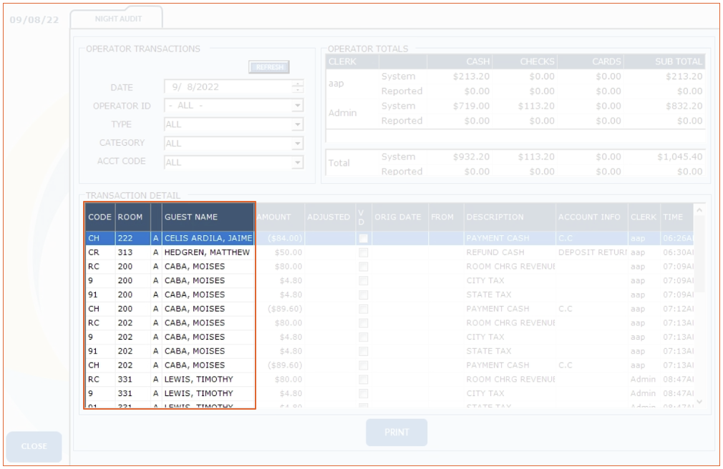Decrease the date with the down stepper arrow
Viewport: 723px width, 469px height.
pos(298,91)
